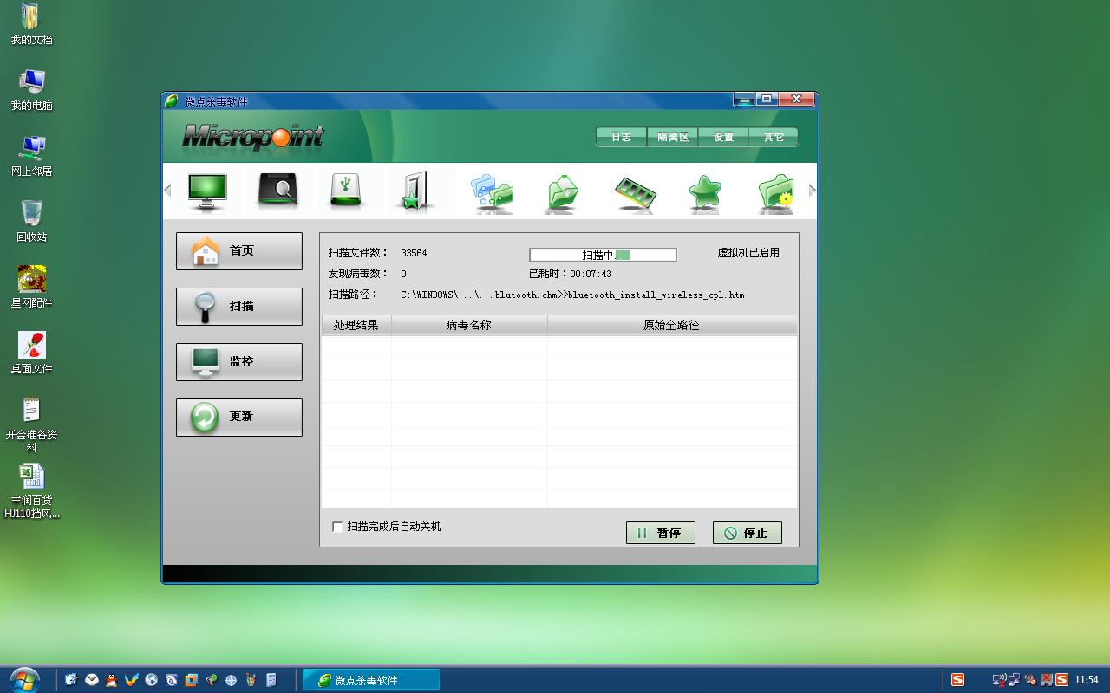1110x693 pixels.
Task: Click the open green folder scan icon
Action: tap(563, 192)
